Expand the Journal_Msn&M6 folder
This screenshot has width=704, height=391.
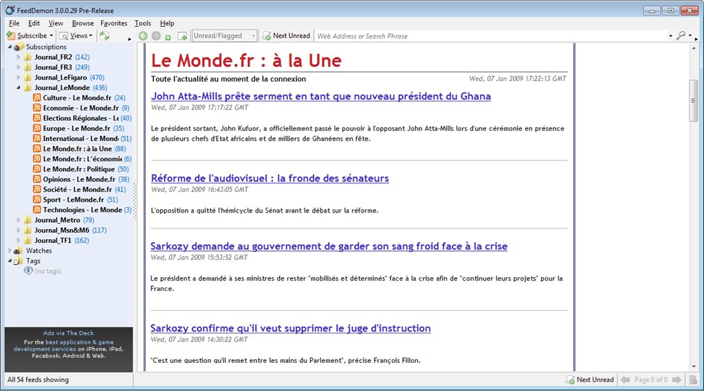click(19, 230)
